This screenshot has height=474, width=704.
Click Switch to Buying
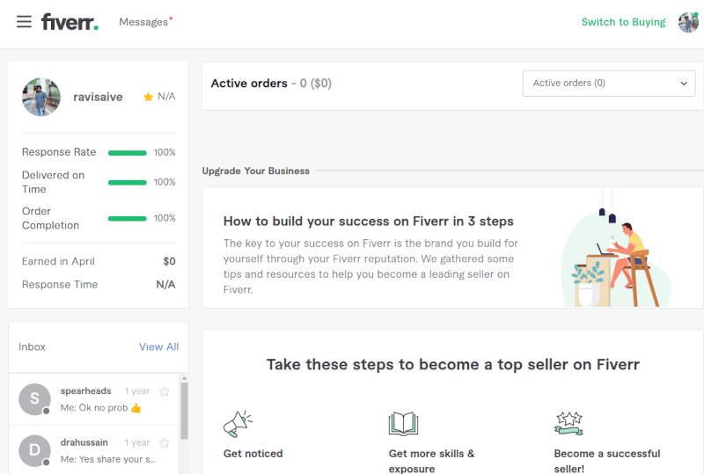pos(623,22)
